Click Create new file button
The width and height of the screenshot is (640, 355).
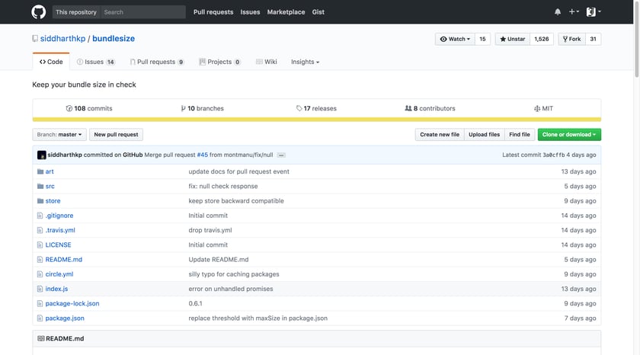440,135
